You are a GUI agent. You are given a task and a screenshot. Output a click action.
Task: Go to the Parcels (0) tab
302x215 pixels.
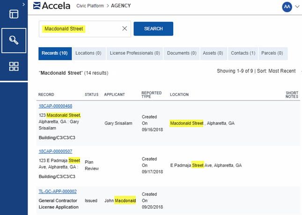272,53
